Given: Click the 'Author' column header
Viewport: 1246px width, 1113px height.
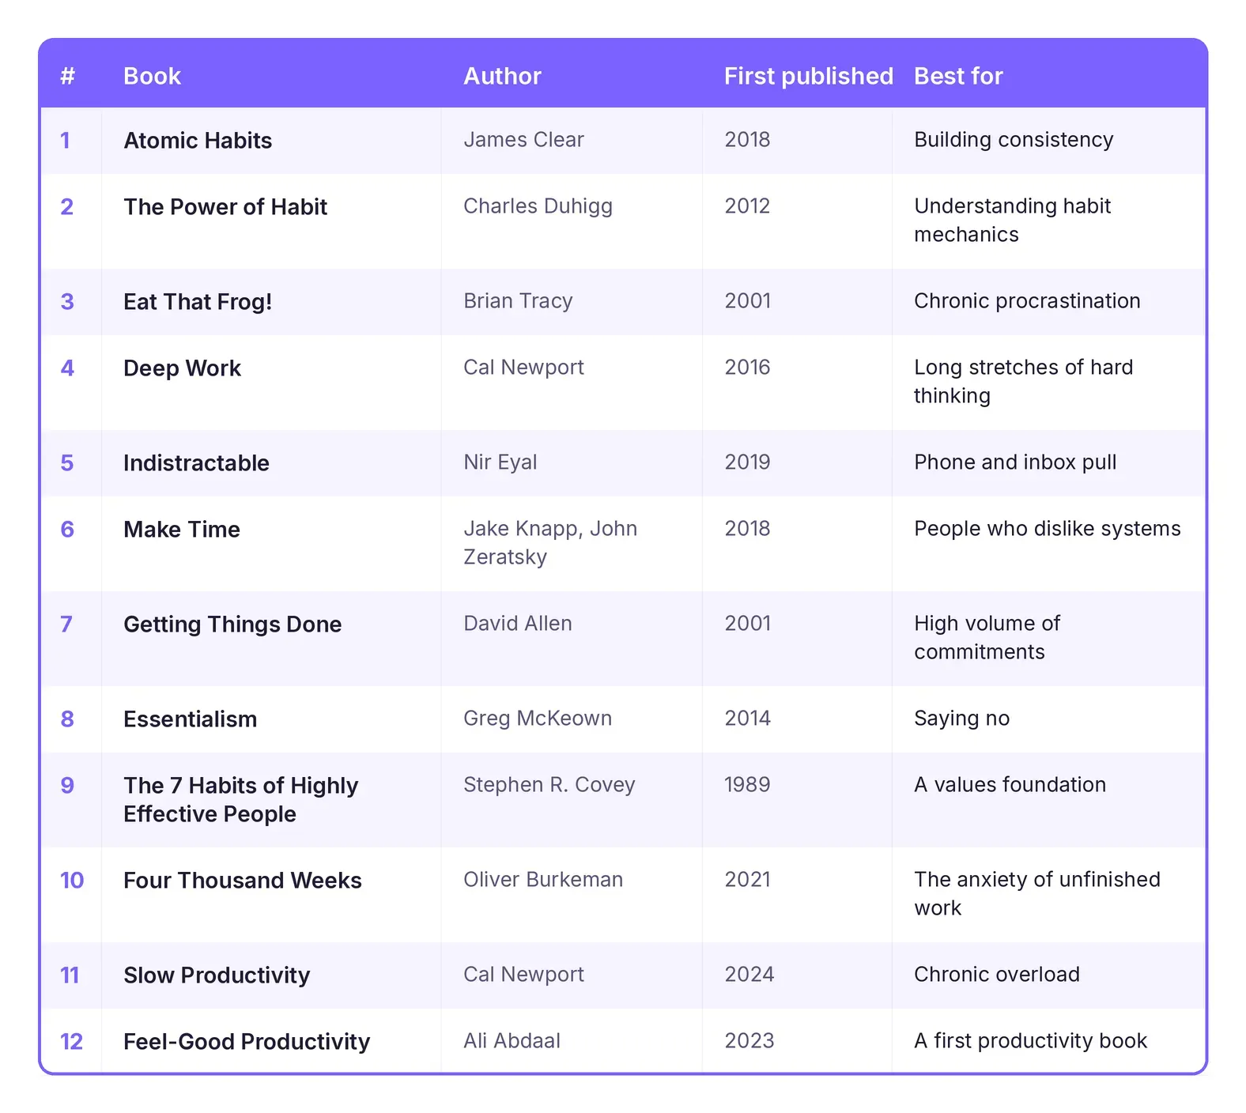Looking at the screenshot, I should (502, 76).
